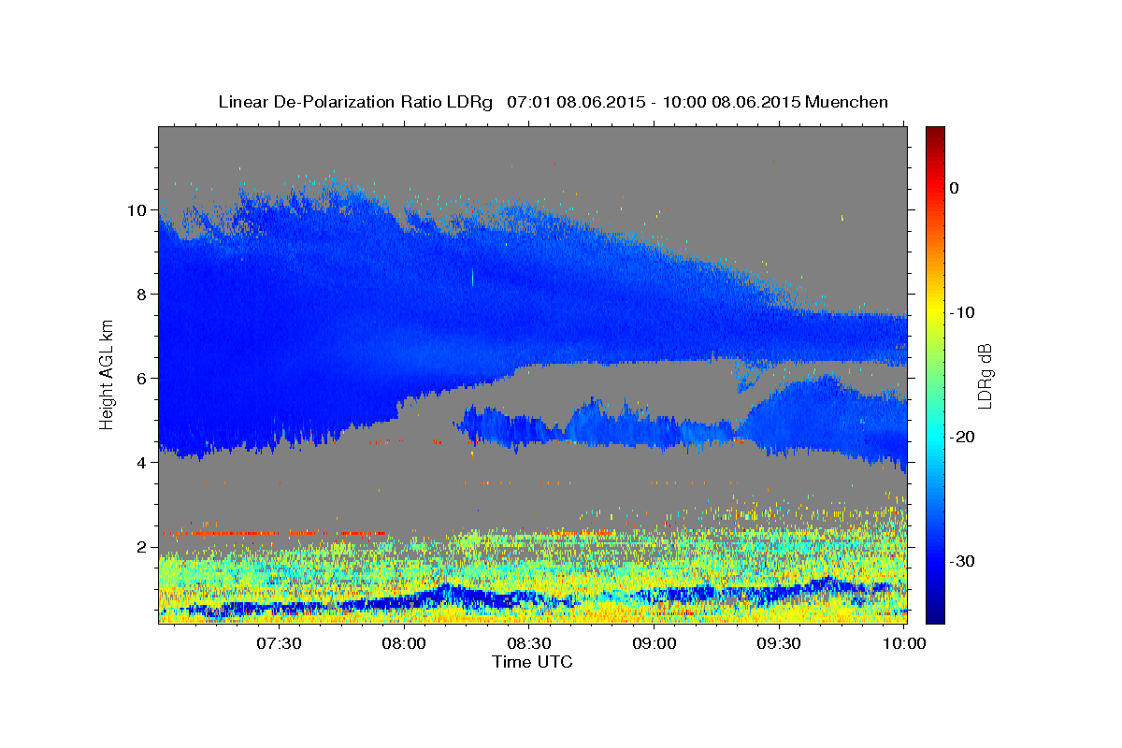Click the 'LDRg dB' colorbar label
The width and height of the screenshot is (1122, 748).
pyautogui.click(x=984, y=376)
